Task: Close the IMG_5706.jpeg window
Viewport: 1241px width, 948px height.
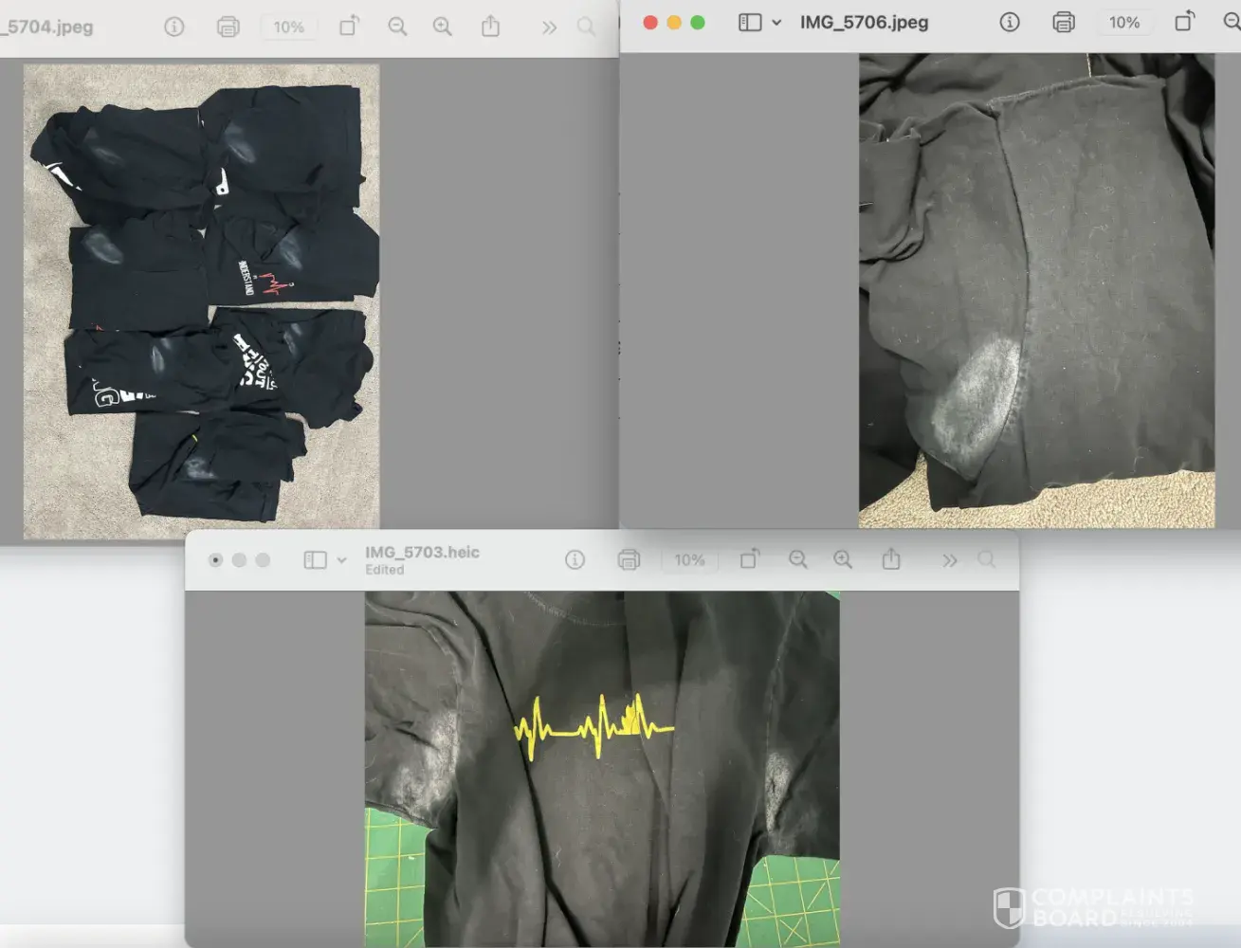Action: point(650,22)
